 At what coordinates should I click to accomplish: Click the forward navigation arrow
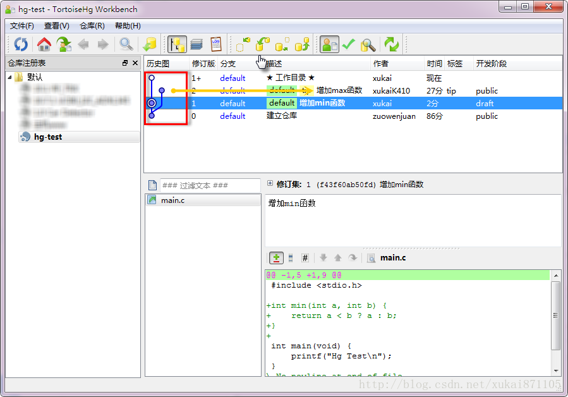(103, 45)
